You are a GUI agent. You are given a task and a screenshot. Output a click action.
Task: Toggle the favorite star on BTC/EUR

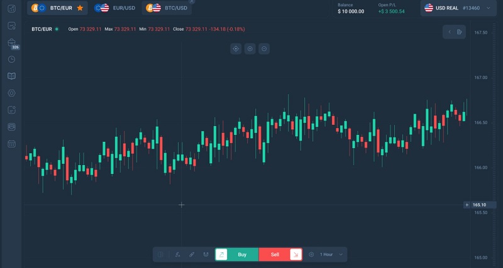[x=80, y=8]
